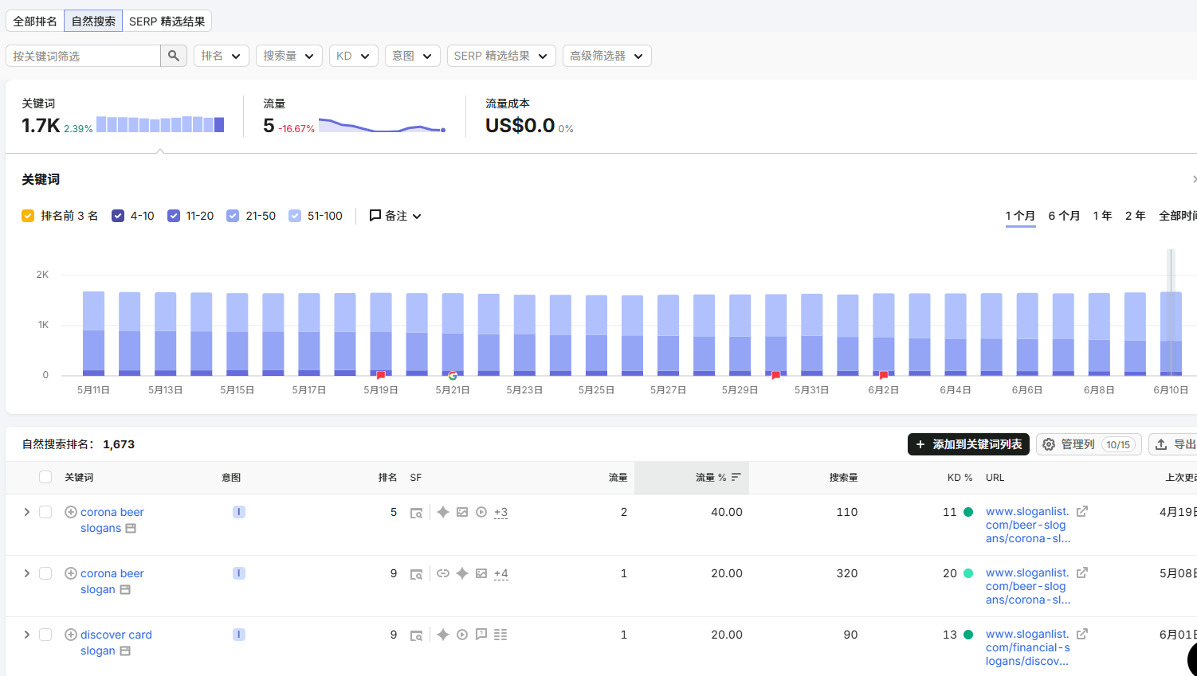The height and width of the screenshot is (676, 1197).
Task: Switch to the 全部排名 tab
Action: [35, 21]
